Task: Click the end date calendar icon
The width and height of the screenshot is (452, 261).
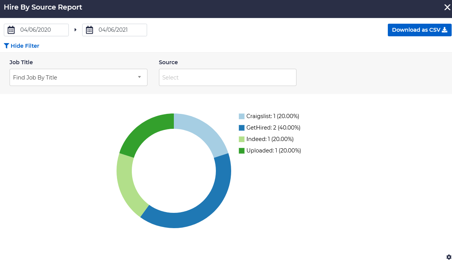Action: click(89, 30)
